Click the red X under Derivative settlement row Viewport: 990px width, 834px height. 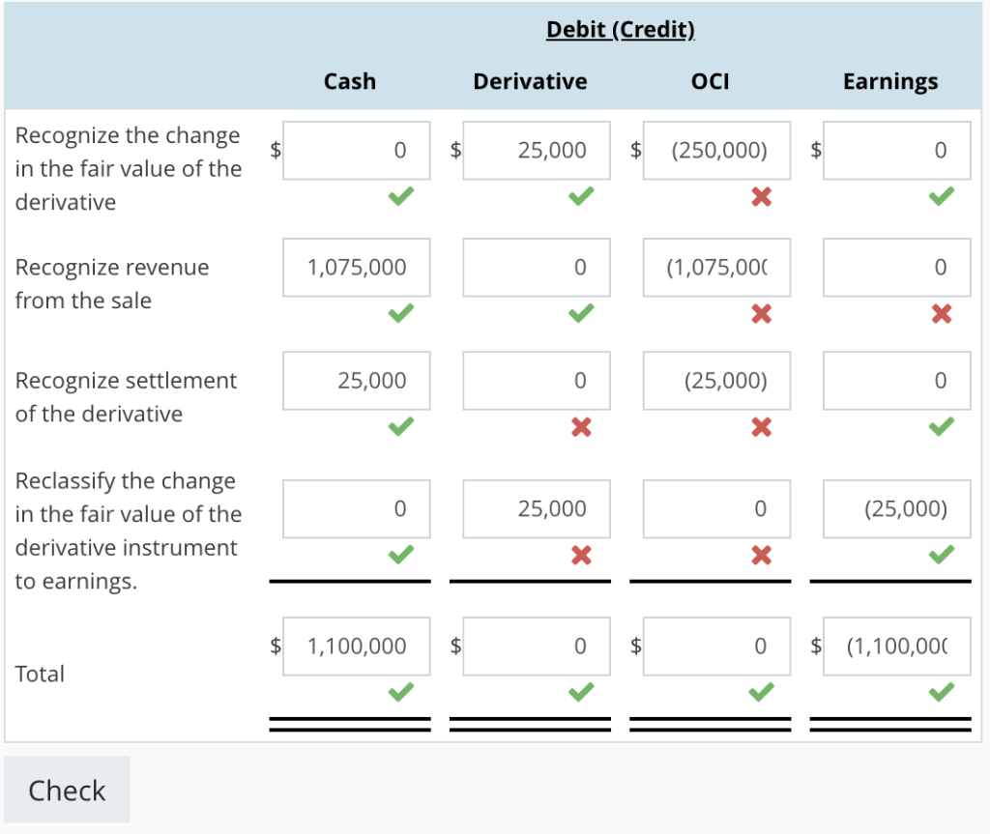581,427
